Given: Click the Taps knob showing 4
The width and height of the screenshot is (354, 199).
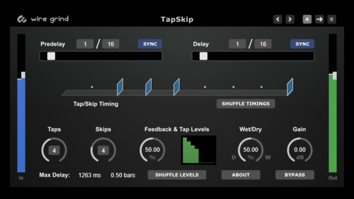Looking at the screenshot, I should 54,150.
